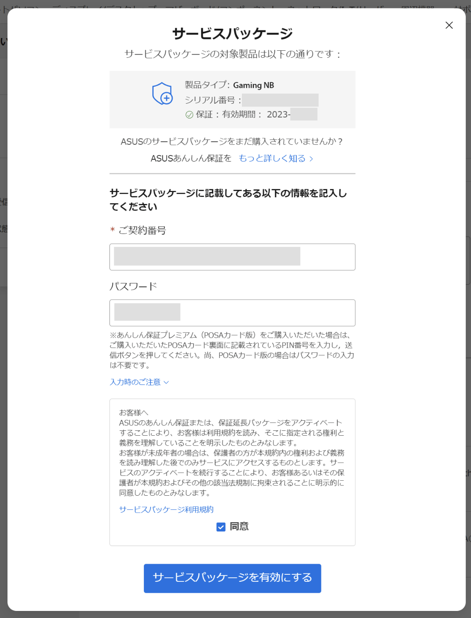This screenshot has height=618, width=471.
Task: Close the サービスパッケージ dialog
Action: [x=449, y=25]
